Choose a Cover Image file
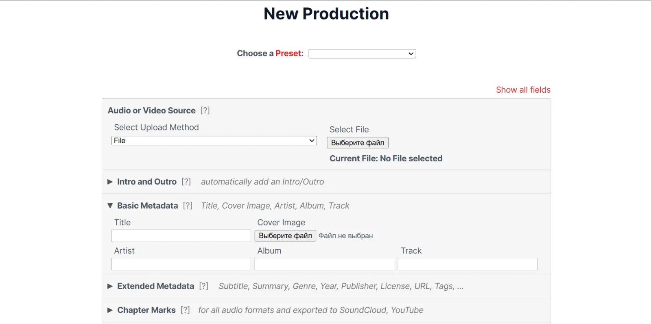651x324 pixels. point(285,236)
